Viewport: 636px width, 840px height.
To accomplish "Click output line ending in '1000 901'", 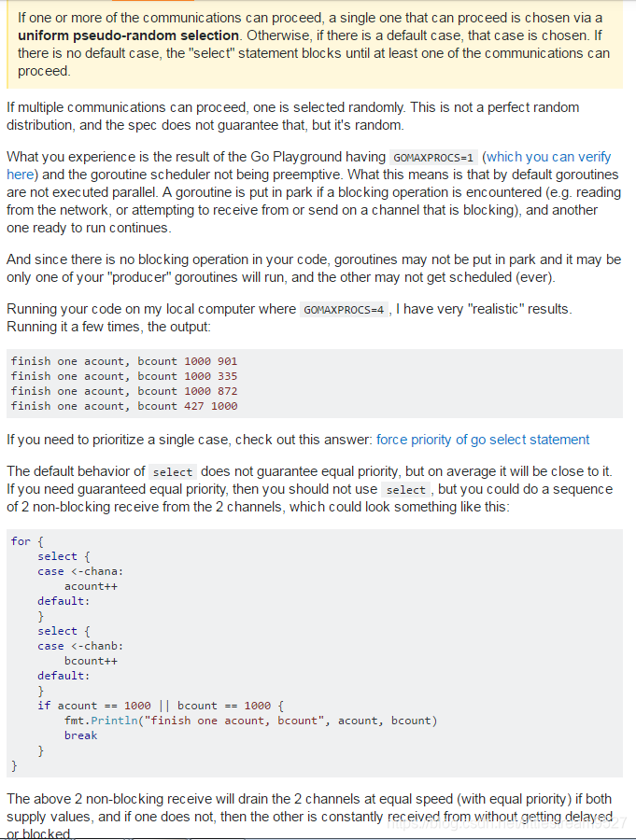I will click(124, 361).
